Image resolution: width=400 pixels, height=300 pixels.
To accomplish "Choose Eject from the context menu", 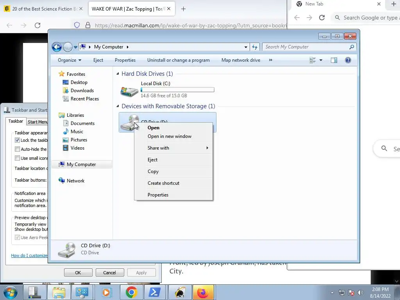I will click(153, 160).
